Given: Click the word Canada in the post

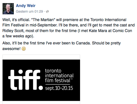Looking at the screenshot, I should 83,43.
